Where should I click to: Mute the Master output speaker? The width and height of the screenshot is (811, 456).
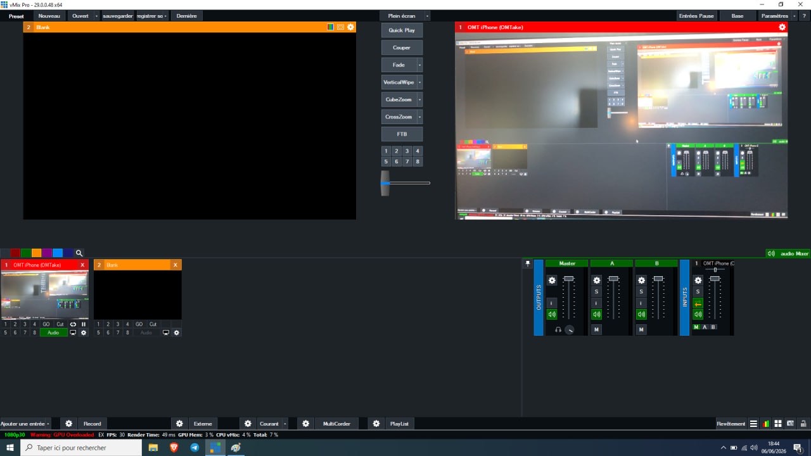pyautogui.click(x=552, y=314)
